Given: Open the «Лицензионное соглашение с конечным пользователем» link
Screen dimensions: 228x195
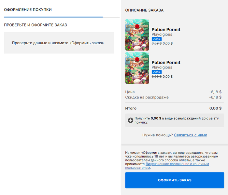Looking at the screenshot, I should pyautogui.click(x=177, y=164).
